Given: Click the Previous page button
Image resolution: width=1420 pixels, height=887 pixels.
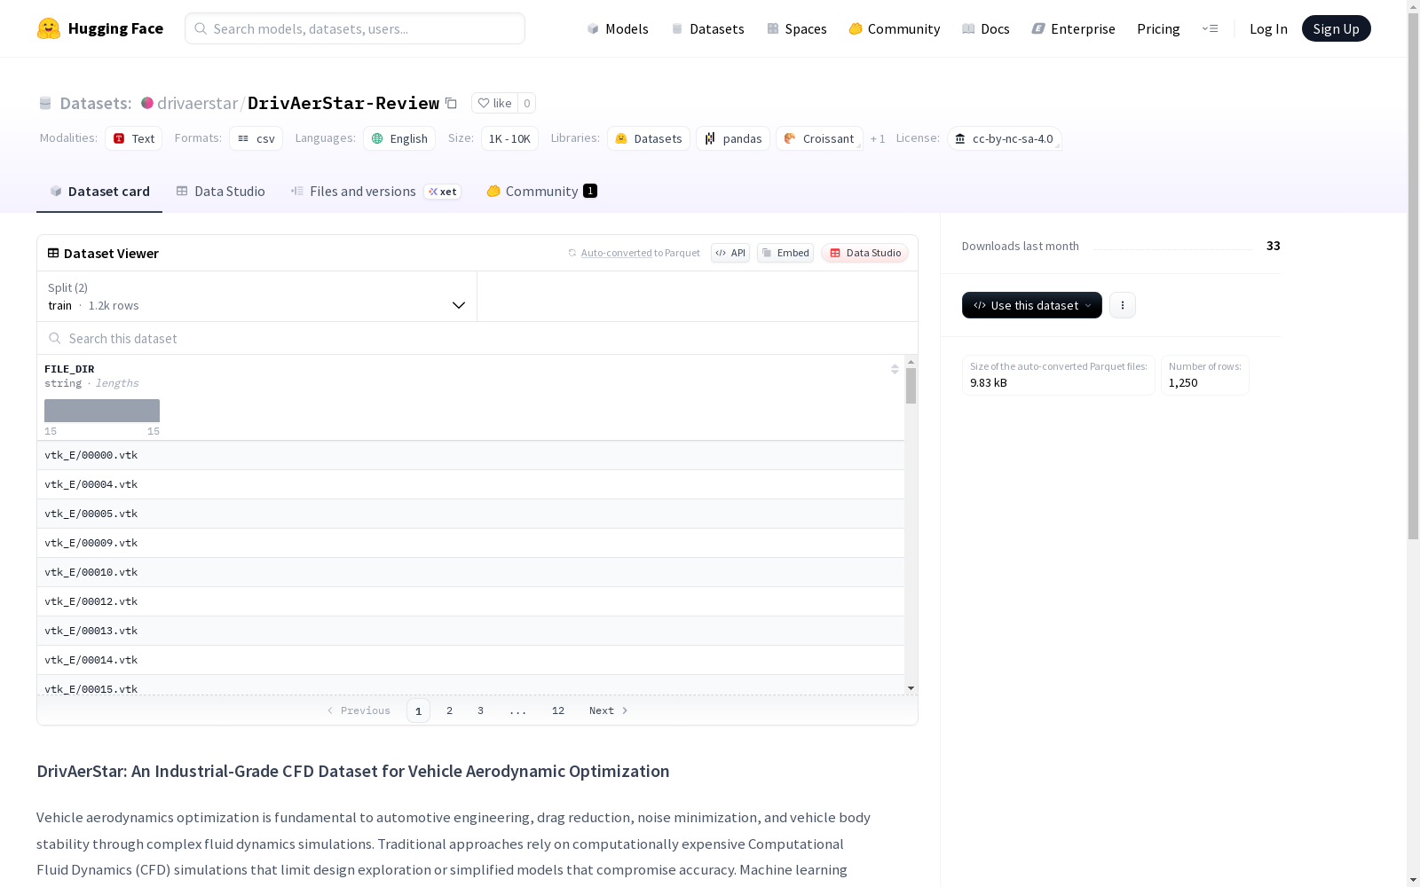Looking at the screenshot, I should pos(359,710).
